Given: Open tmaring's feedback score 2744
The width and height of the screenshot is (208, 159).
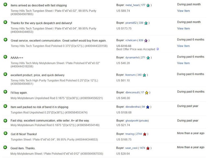Looking at the screenshot, I should click(139, 134).
